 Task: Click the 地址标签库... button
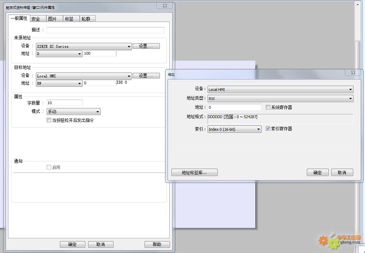[x=194, y=172]
